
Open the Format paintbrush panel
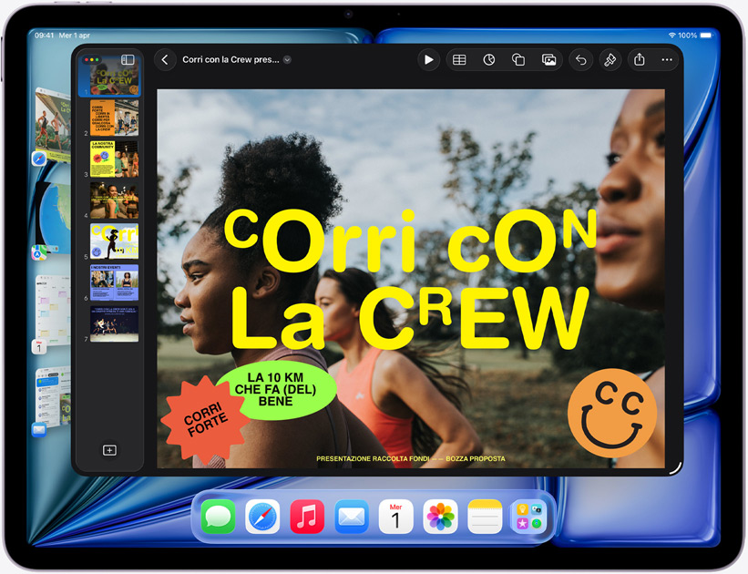point(610,60)
